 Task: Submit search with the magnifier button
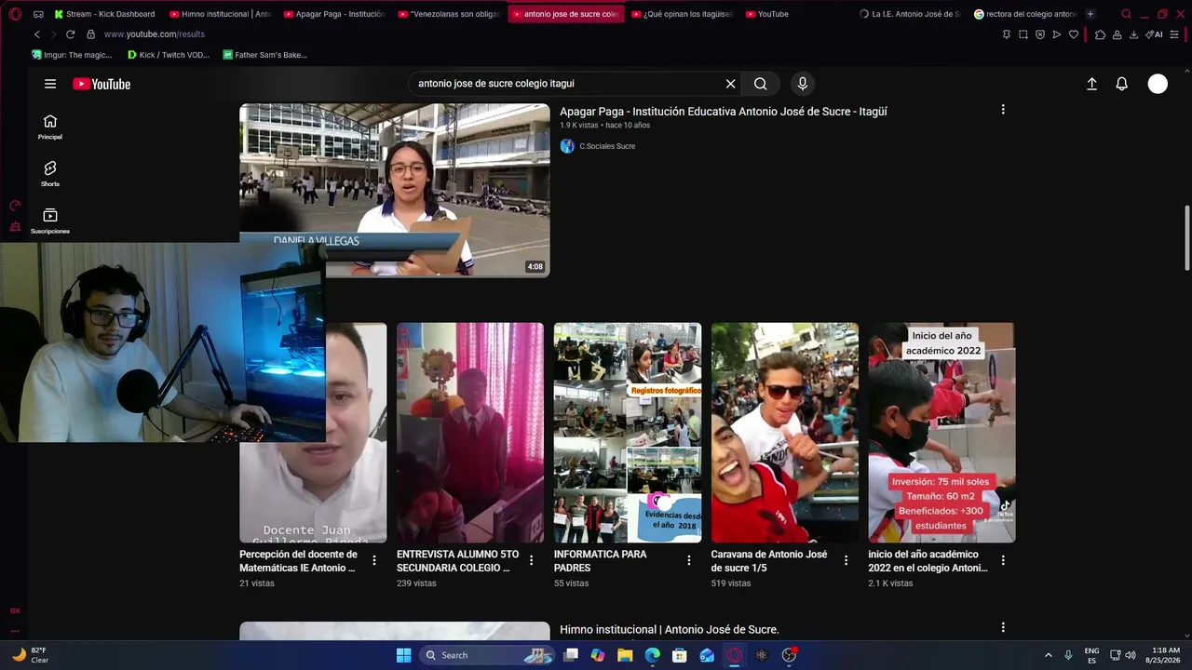[x=761, y=84]
